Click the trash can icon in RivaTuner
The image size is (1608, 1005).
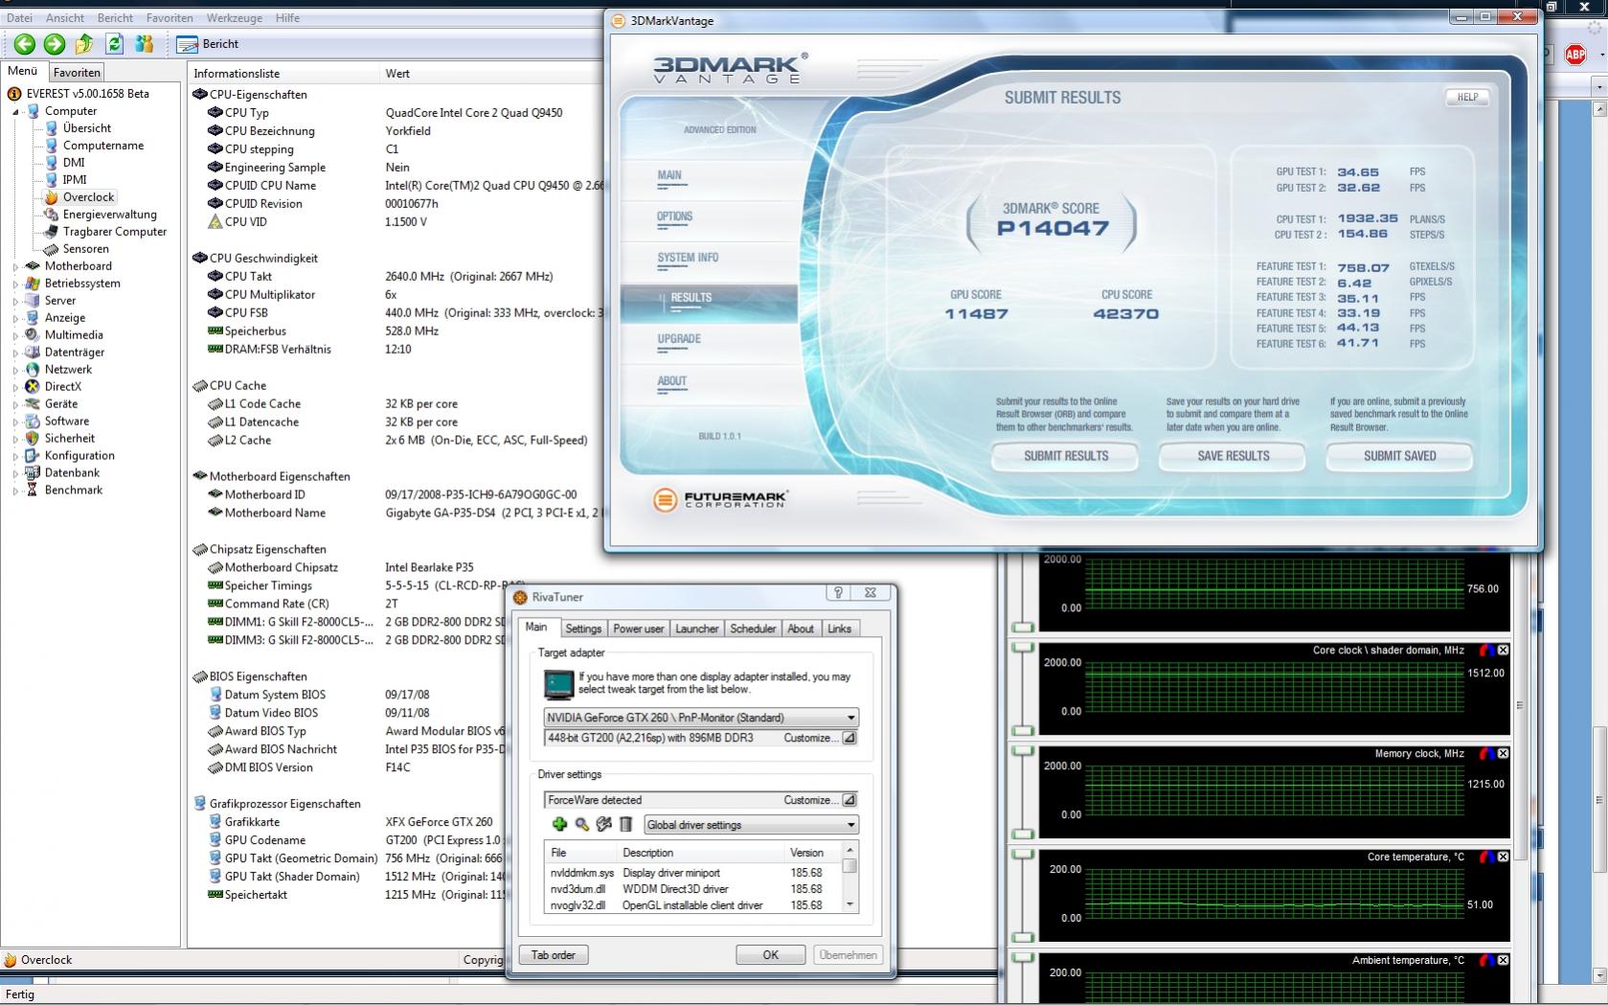pos(625,824)
